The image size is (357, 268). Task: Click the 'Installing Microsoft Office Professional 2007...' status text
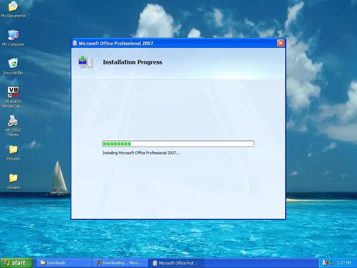click(x=141, y=153)
